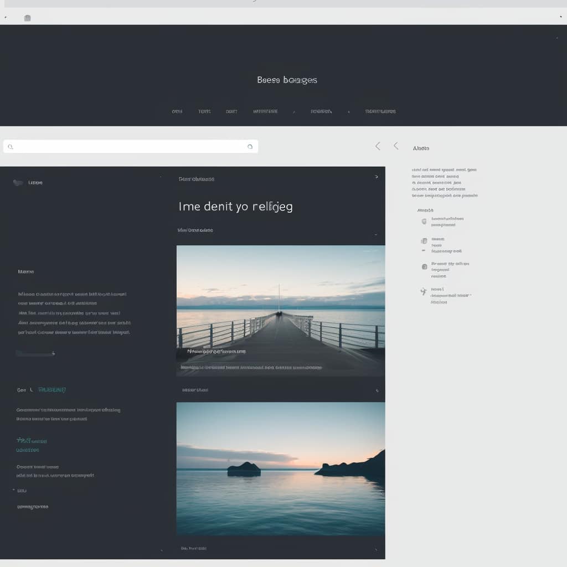Click inside the white search input field
The image size is (567, 567).
coord(131,147)
